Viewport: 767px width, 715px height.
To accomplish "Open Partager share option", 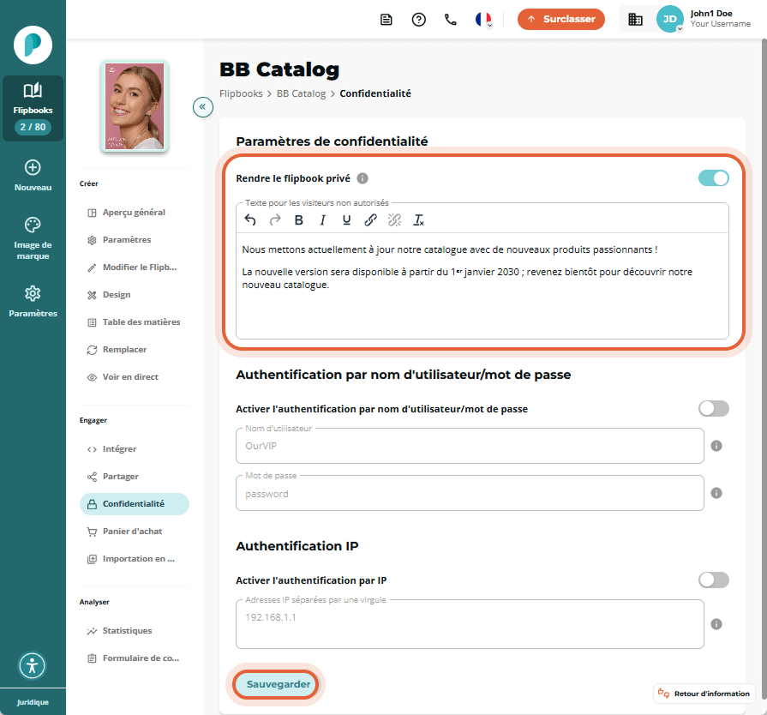I will (134, 476).
